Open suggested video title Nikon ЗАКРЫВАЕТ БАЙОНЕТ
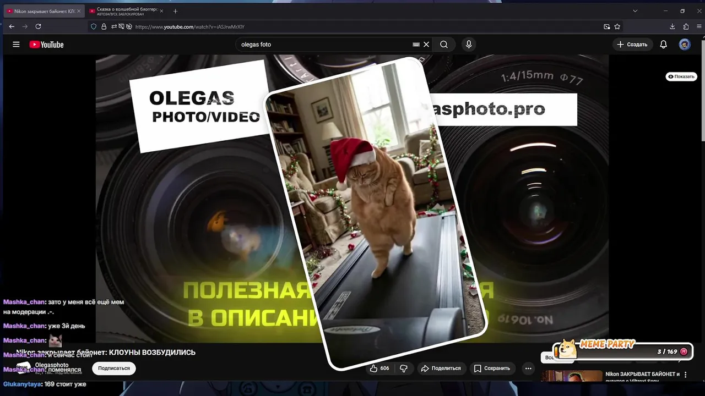 tap(642, 377)
